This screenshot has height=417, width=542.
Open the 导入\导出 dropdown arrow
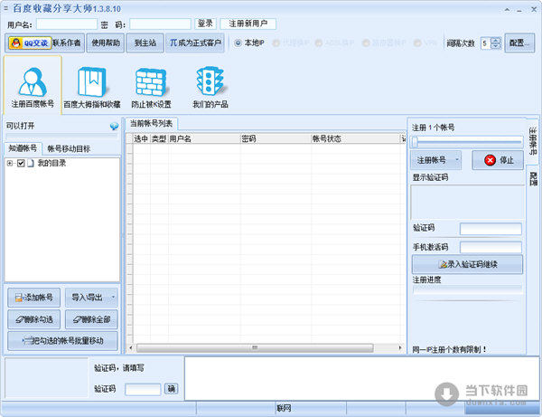[x=113, y=298]
